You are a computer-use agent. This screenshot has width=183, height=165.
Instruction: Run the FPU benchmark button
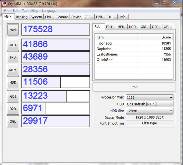[13, 57]
